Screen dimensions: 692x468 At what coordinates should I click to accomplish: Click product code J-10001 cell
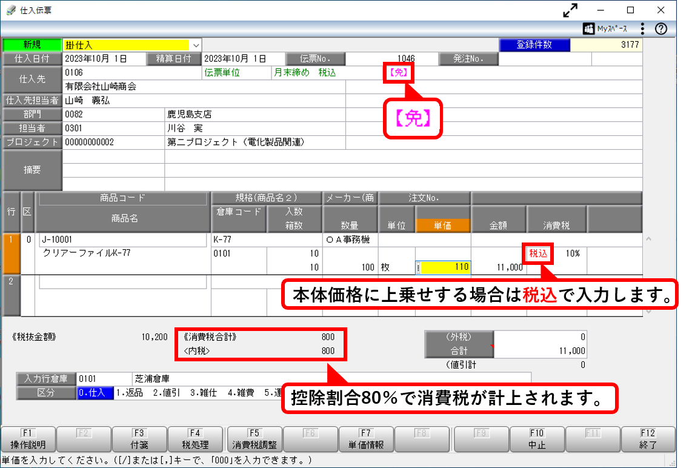point(122,239)
